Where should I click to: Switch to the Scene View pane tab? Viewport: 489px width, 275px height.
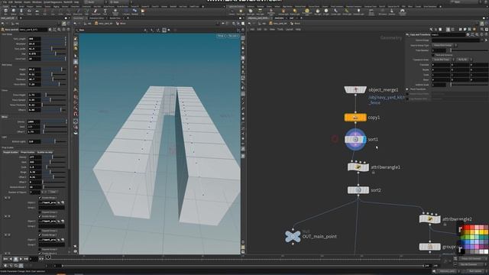78,18
